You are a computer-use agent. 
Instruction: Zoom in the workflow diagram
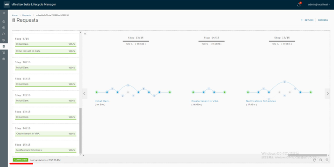(327, 160)
